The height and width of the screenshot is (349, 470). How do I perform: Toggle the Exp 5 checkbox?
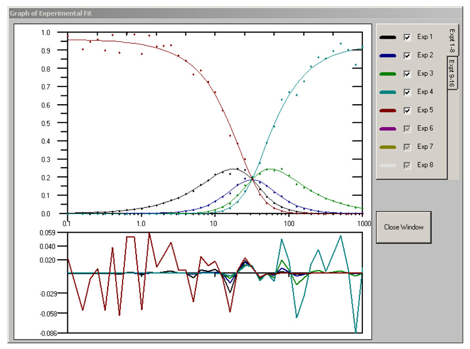tap(407, 110)
